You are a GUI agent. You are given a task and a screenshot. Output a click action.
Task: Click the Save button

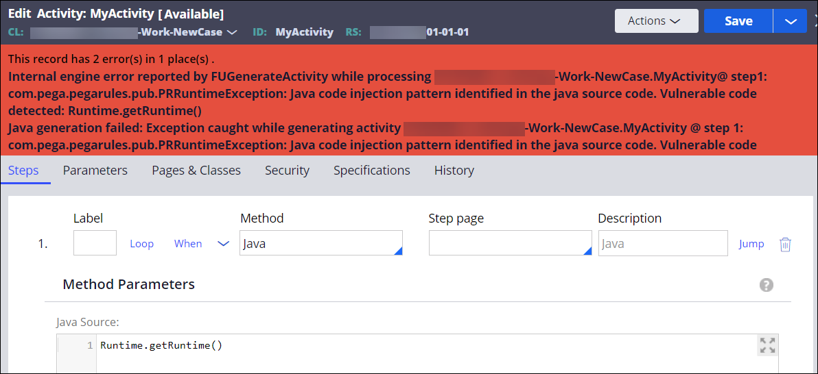pyautogui.click(x=738, y=21)
